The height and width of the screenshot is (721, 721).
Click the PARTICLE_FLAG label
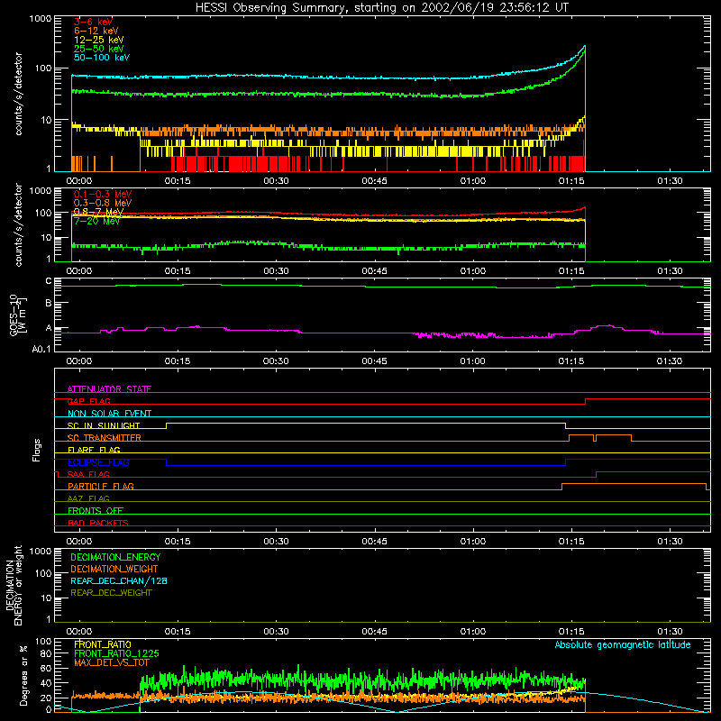point(101,486)
